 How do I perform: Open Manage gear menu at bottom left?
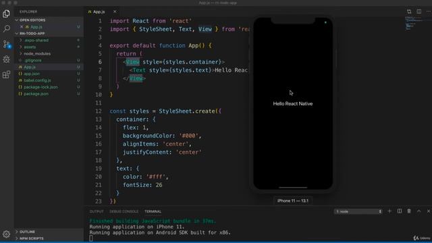pyautogui.click(x=6, y=234)
